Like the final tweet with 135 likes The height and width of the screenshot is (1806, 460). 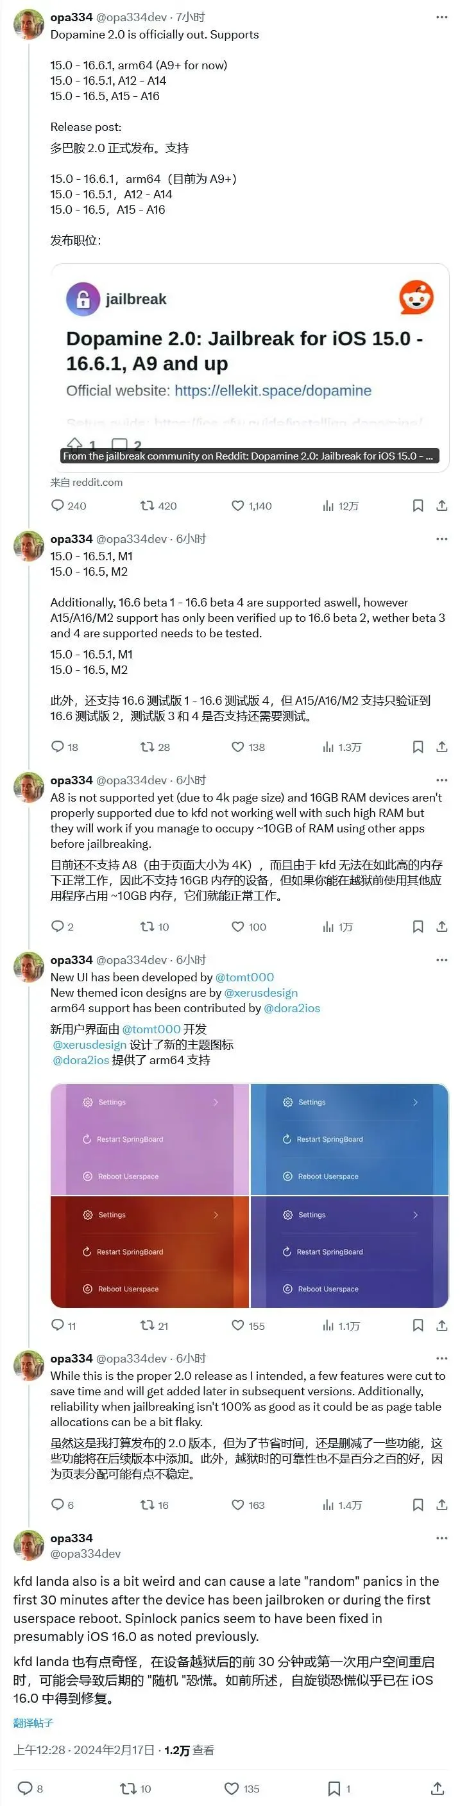click(x=241, y=1788)
